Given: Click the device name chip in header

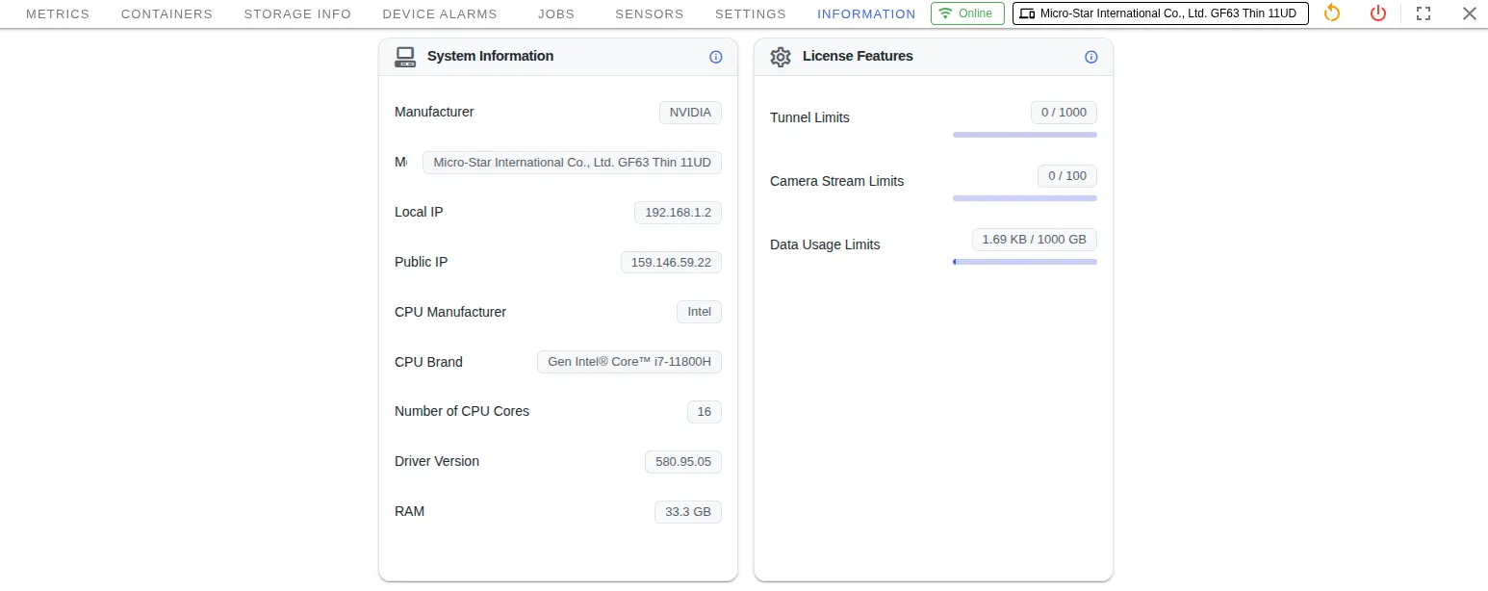Looking at the screenshot, I should (1160, 13).
